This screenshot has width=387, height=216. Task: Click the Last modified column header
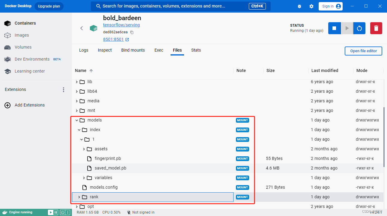325,70
